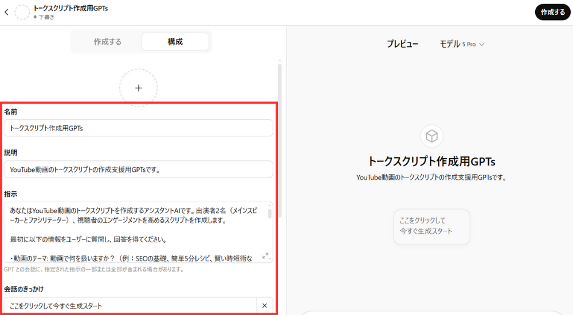Remove conversation starter with X icon

265,305
